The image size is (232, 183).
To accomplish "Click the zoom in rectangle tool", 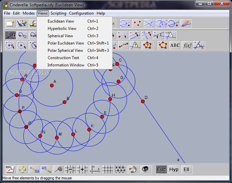I will pos(34,169).
